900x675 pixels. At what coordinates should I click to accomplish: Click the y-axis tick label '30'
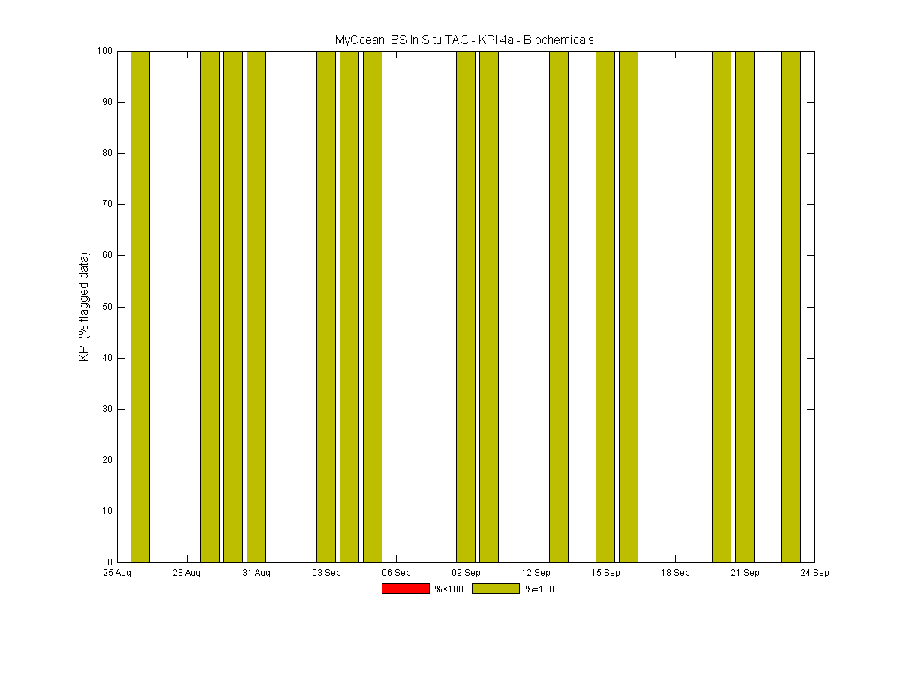tap(107, 409)
